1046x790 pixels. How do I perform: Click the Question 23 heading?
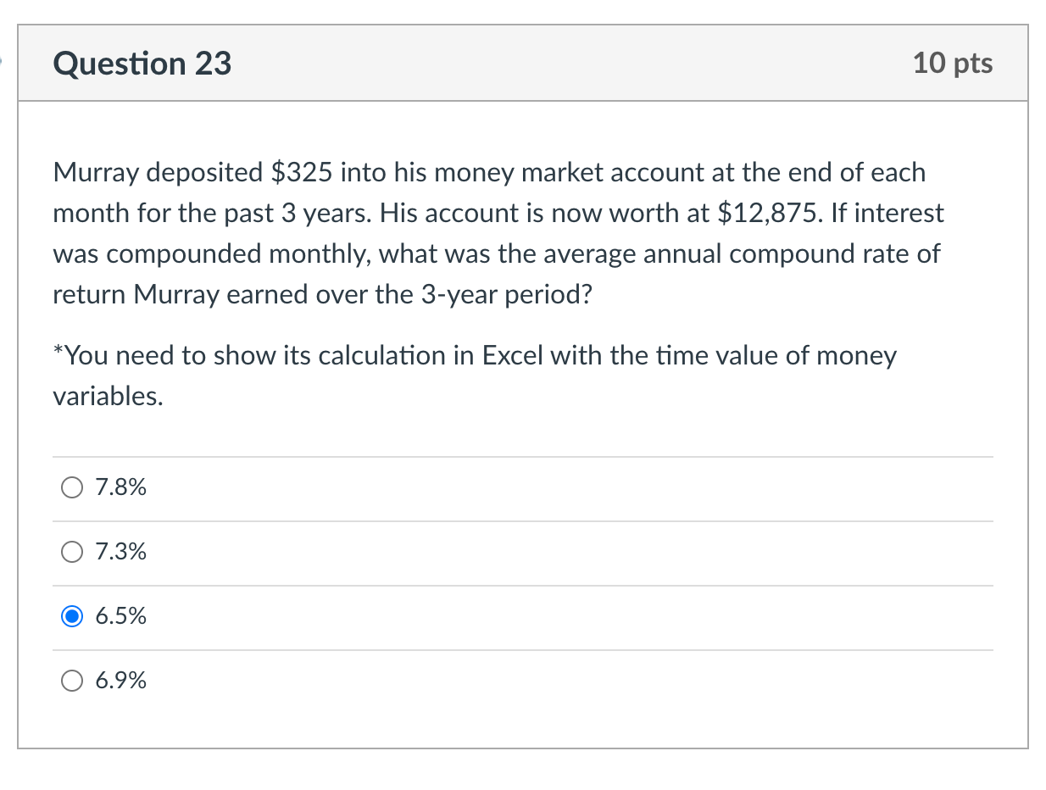pyautogui.click(x=142, y=63)
